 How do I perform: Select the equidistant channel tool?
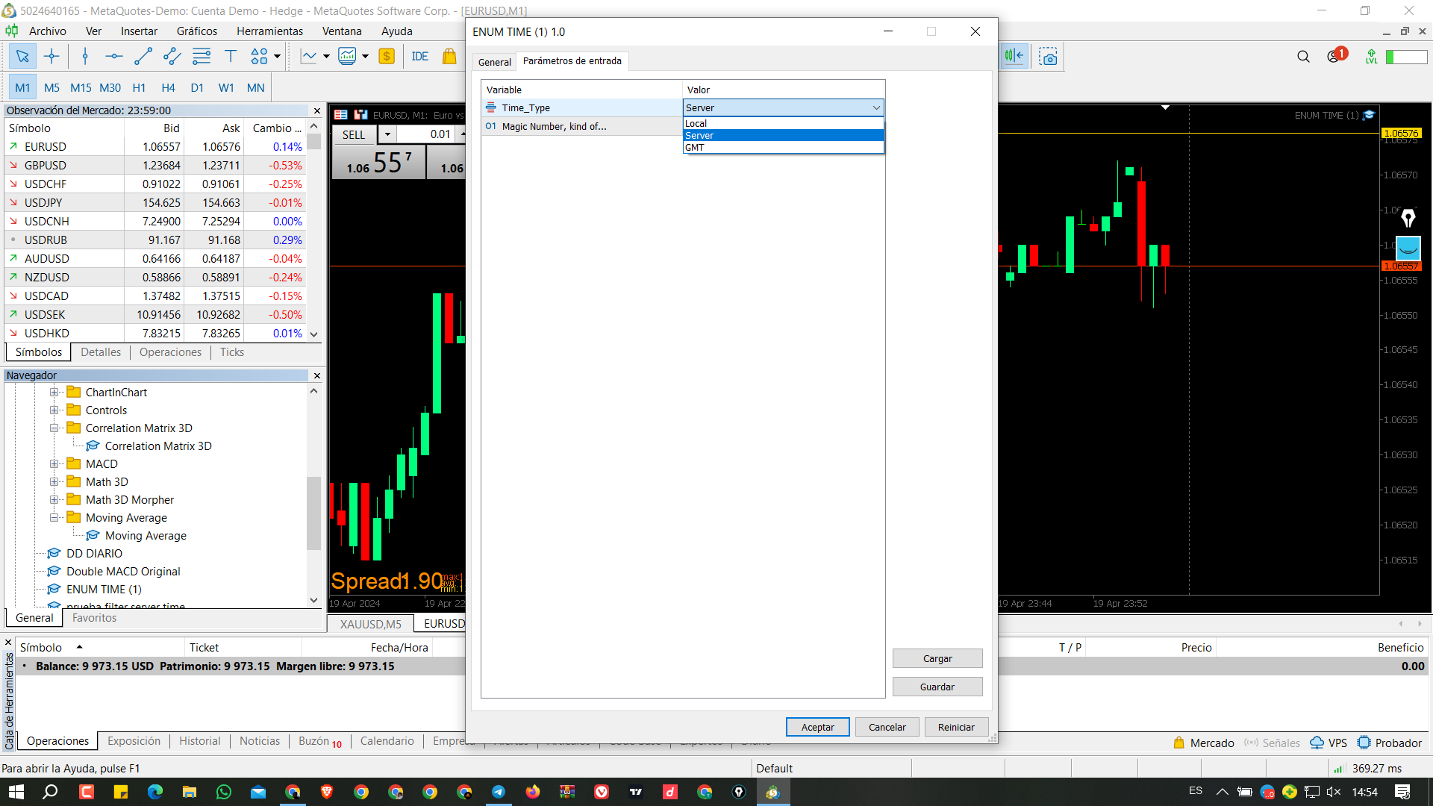tap(172, 57)
